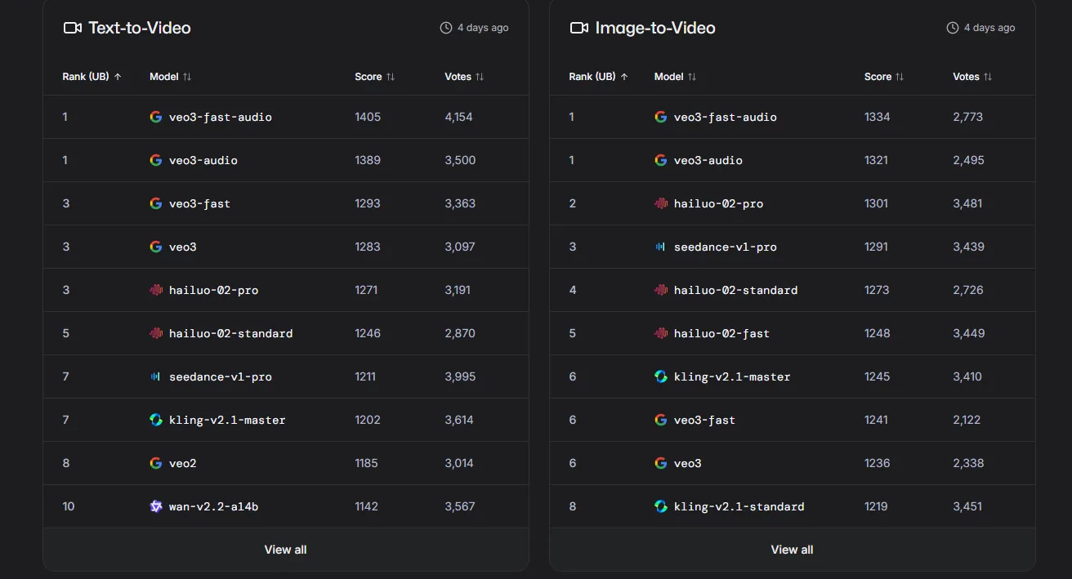Click Google logo of veo3-audio in Text-to-Video
The width and height of the screenshot is (1072, 579).
tap(156, 160)
